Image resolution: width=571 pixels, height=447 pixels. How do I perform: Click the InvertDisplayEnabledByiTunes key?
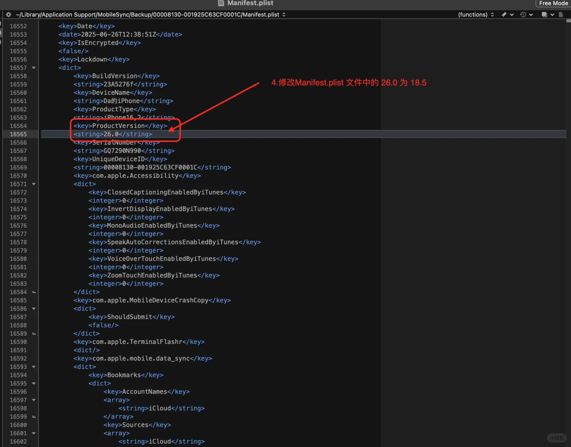pos(161,209)
